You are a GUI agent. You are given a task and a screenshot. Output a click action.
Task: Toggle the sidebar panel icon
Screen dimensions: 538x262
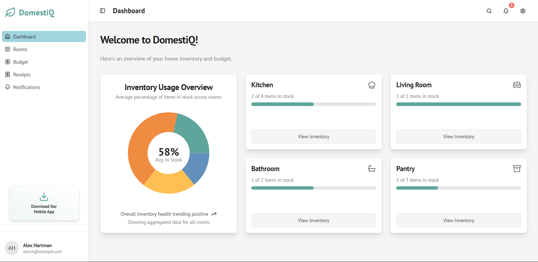[102, 11]
